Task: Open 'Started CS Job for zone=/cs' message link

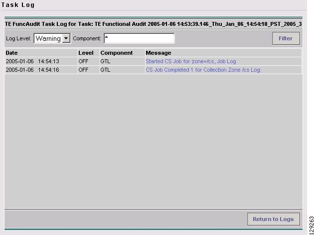Action: point(190,61)
